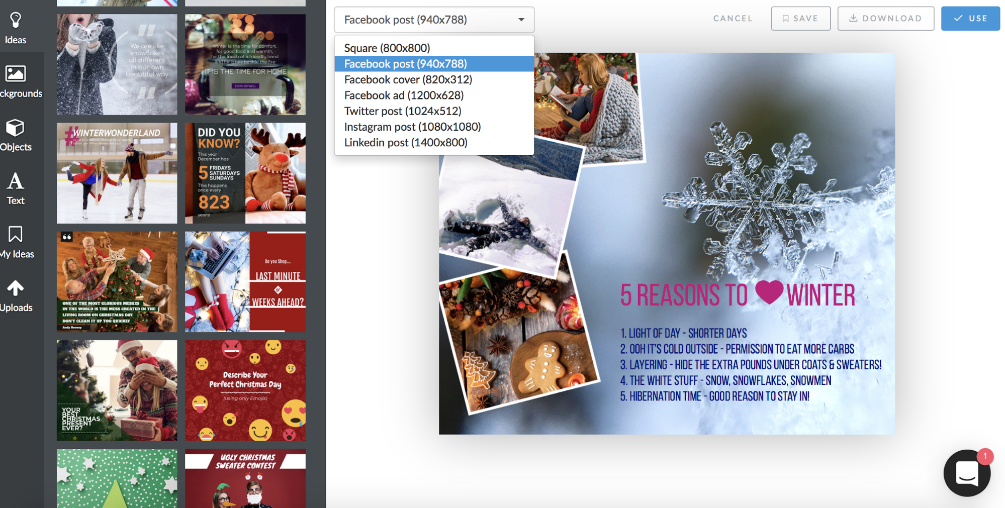Select the #WinterWonderland skating template
Image resolution: width=1005 pixels, height=508 pixels.
pyautogui.click(x=117, y=173)
